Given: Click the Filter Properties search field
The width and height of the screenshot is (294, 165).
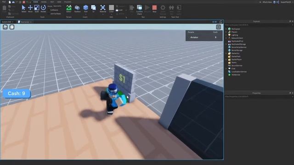Looking at the screenshot, I should [x=258, y=97].
